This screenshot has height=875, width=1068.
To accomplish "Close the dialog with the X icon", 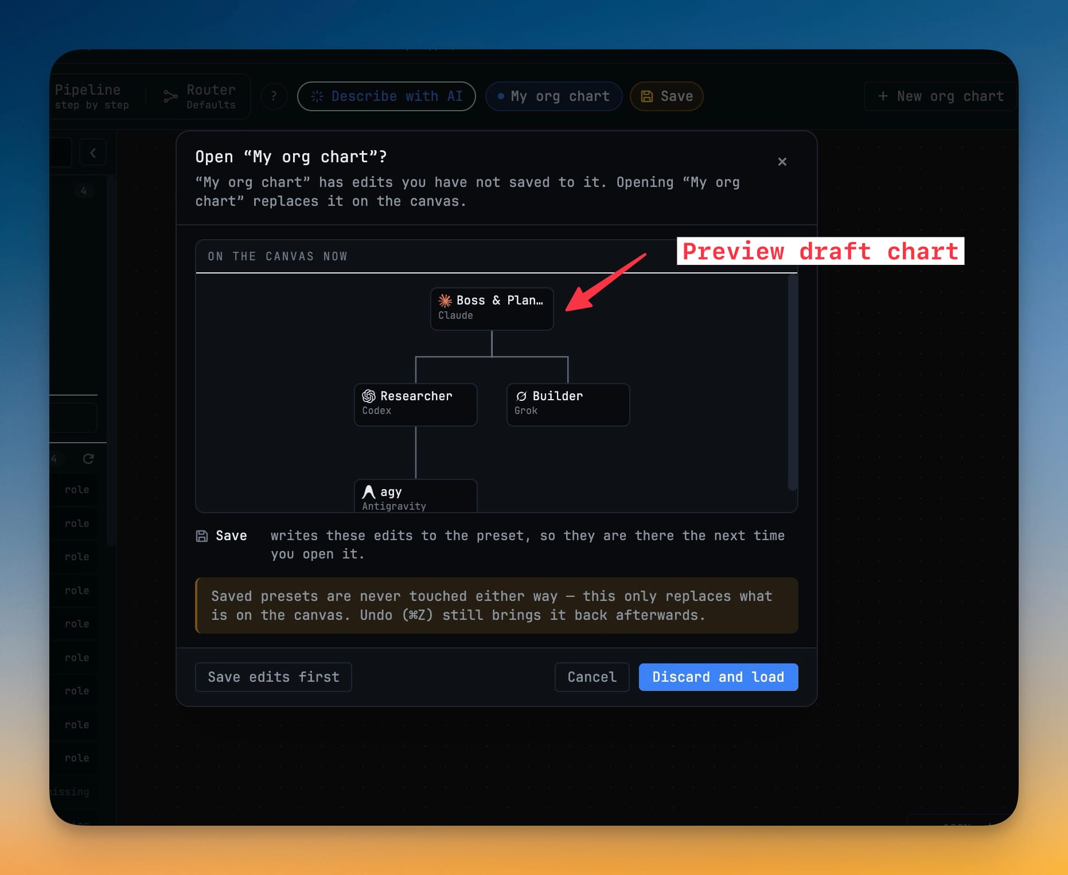I will [782, 162].
